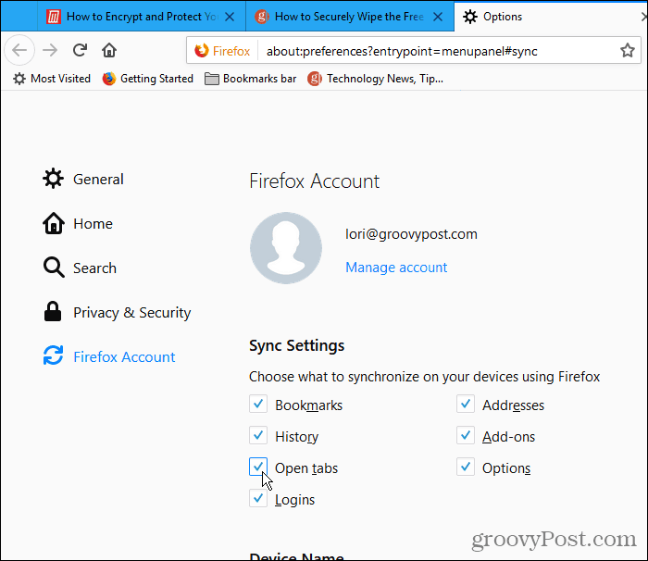Uncheck the History sync checkbox
The width and height of the screenshot is (648, 561).
258,435
